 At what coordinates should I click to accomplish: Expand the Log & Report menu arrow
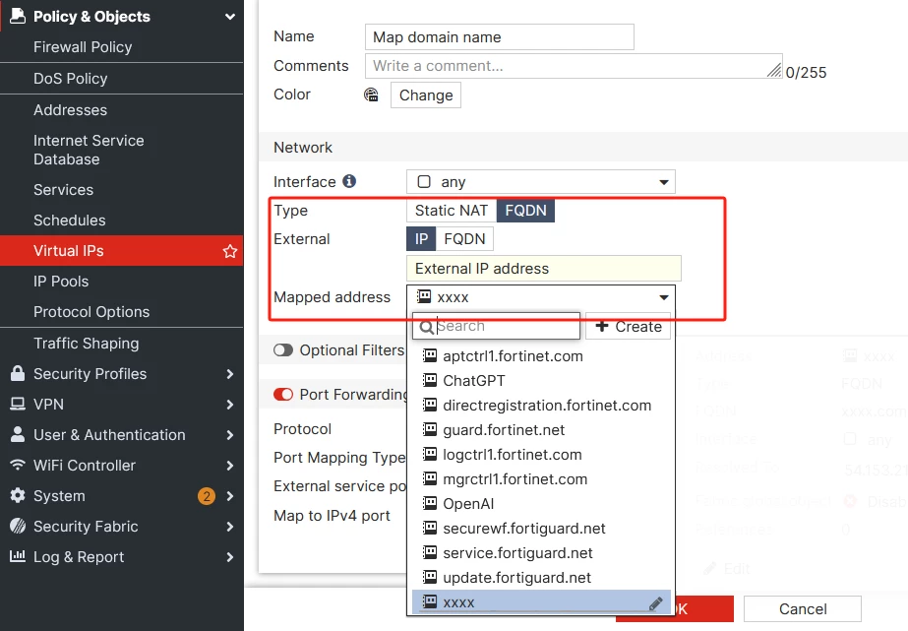(x=230, y=557)
